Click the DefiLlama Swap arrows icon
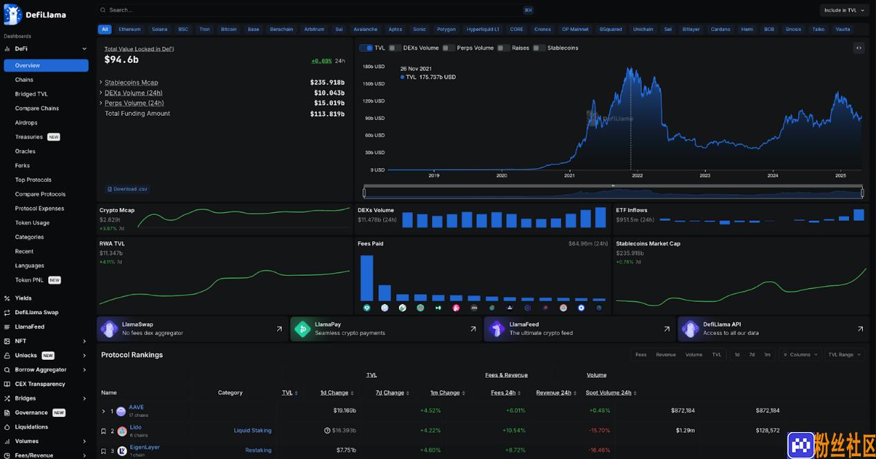Image resolution: width=876 pixels, height=459 pixels. [x=8, y=312]
